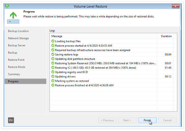Click green check next to Updating registry and BCD
Screen dimensions: 185x131
coord(53,72)
